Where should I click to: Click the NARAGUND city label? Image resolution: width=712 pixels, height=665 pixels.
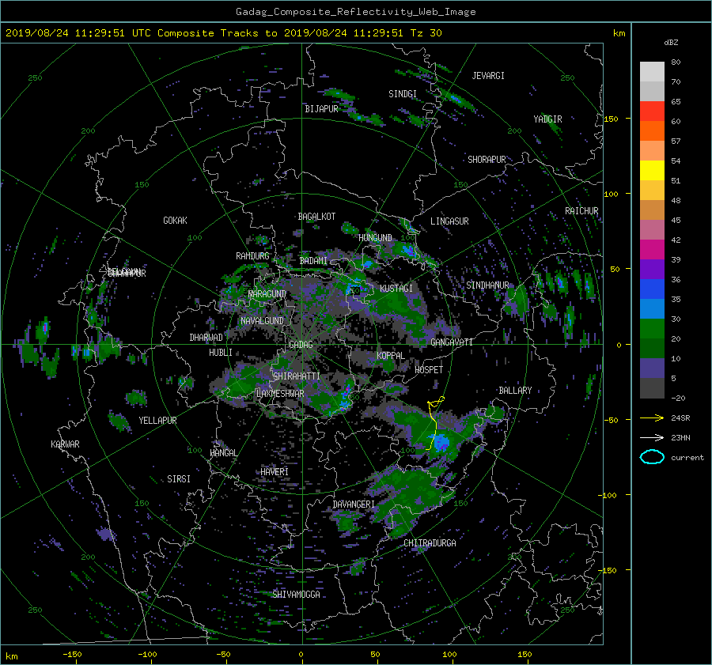click(267, 294)
